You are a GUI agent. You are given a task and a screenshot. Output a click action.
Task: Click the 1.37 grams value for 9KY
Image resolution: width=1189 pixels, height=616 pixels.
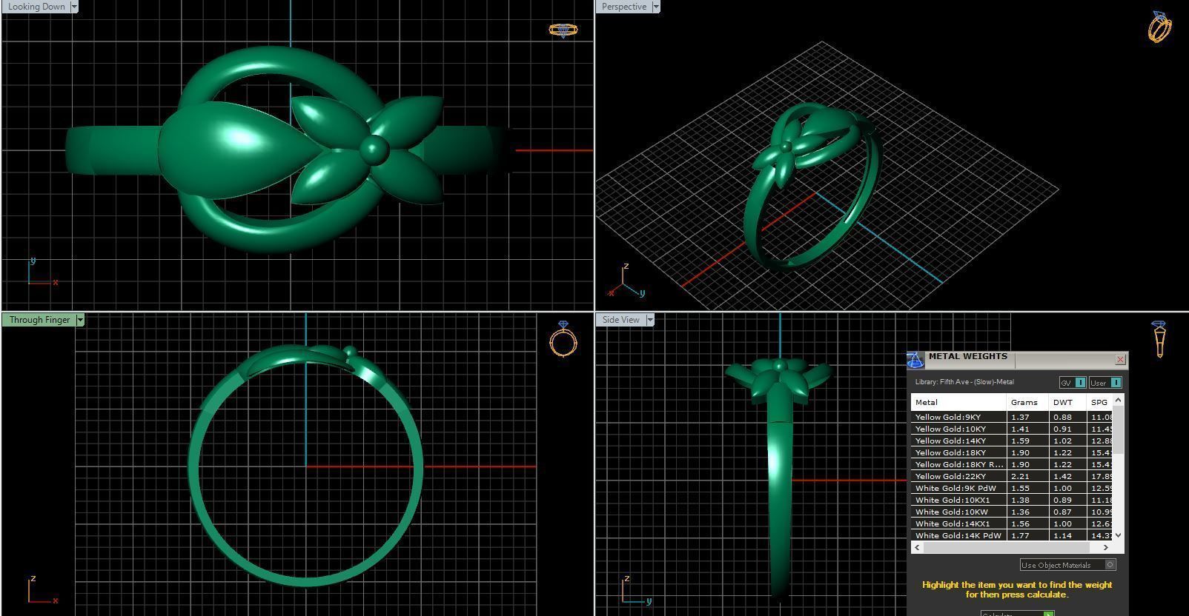click(x=1020, y=417)
